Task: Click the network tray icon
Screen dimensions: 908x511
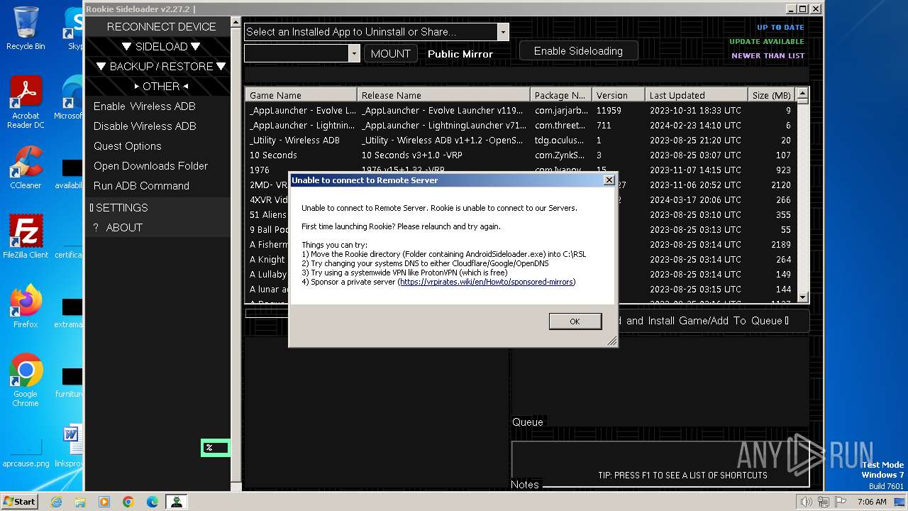Action: 824,502
